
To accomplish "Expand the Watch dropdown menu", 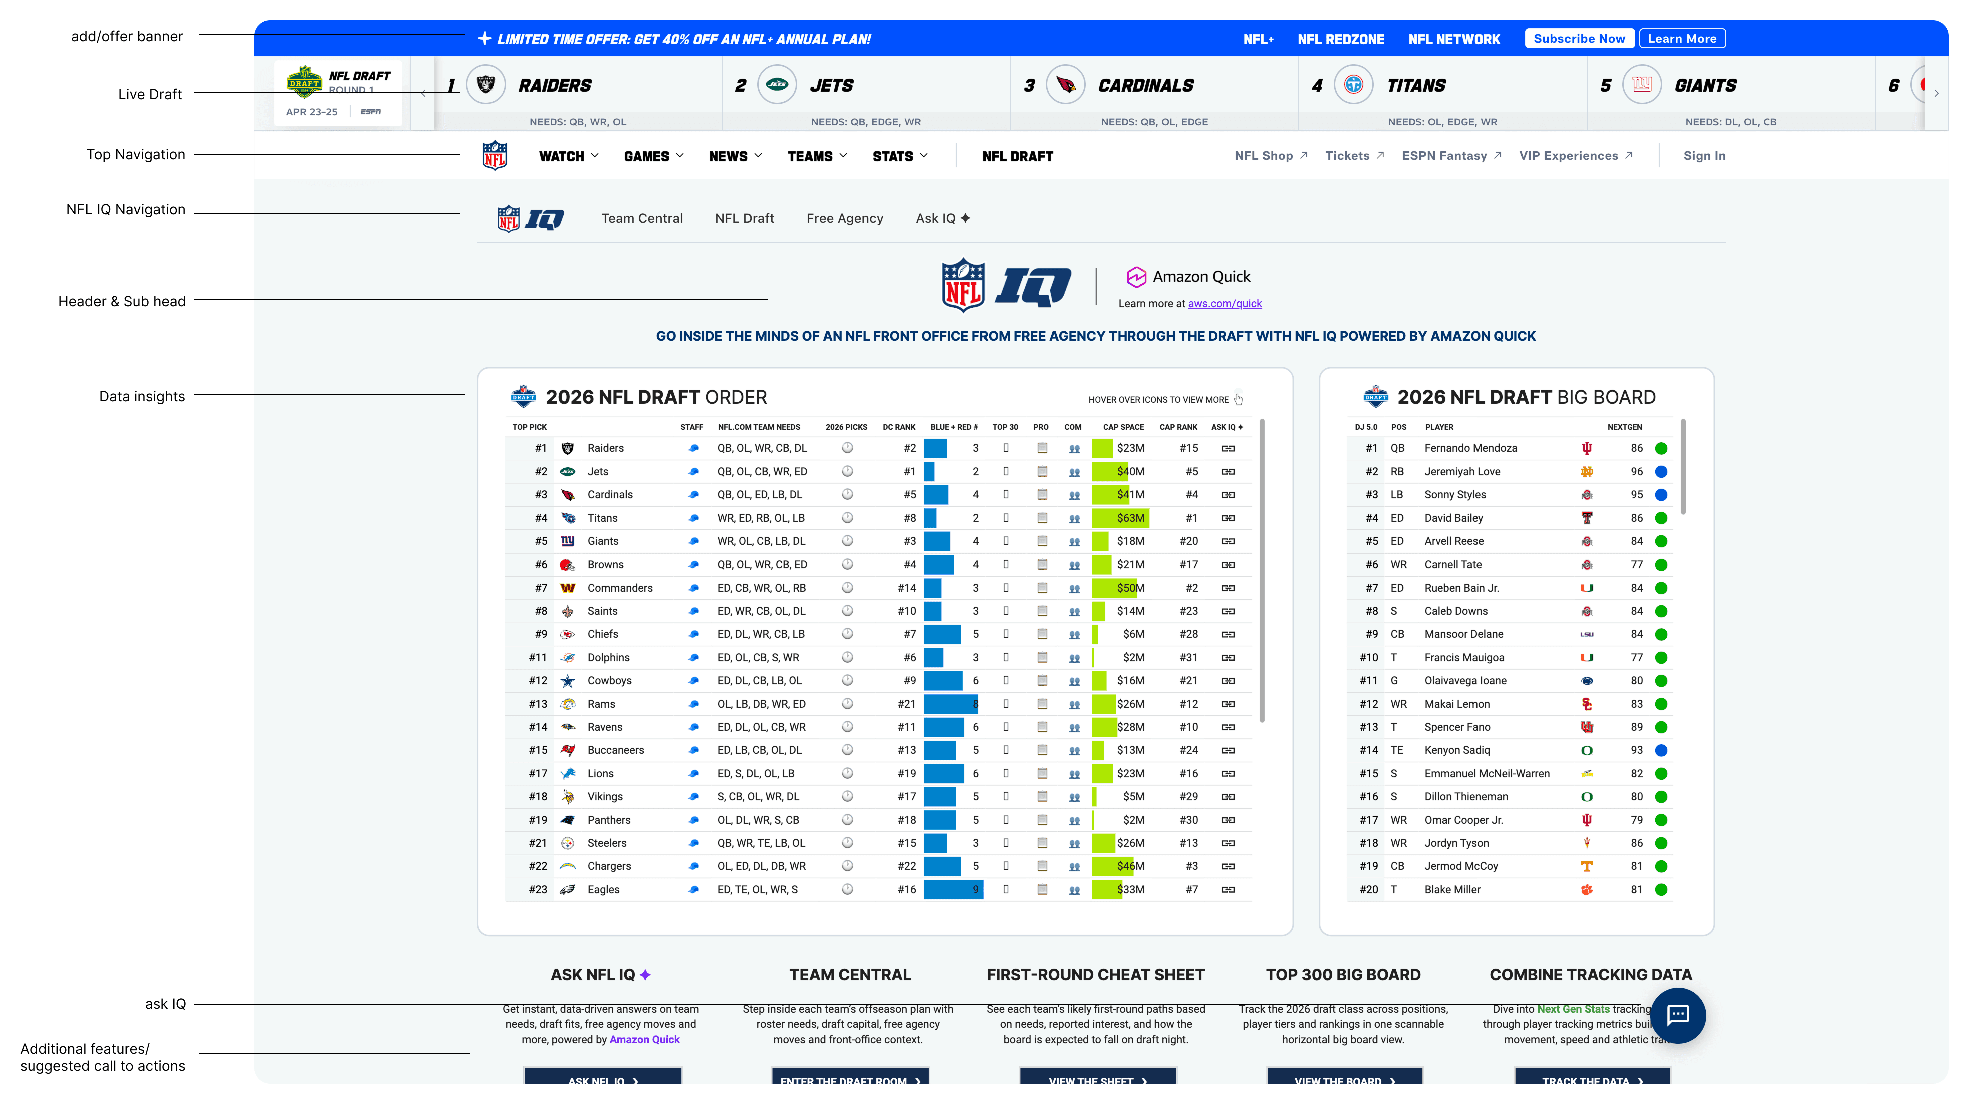I will coord(568,156).
